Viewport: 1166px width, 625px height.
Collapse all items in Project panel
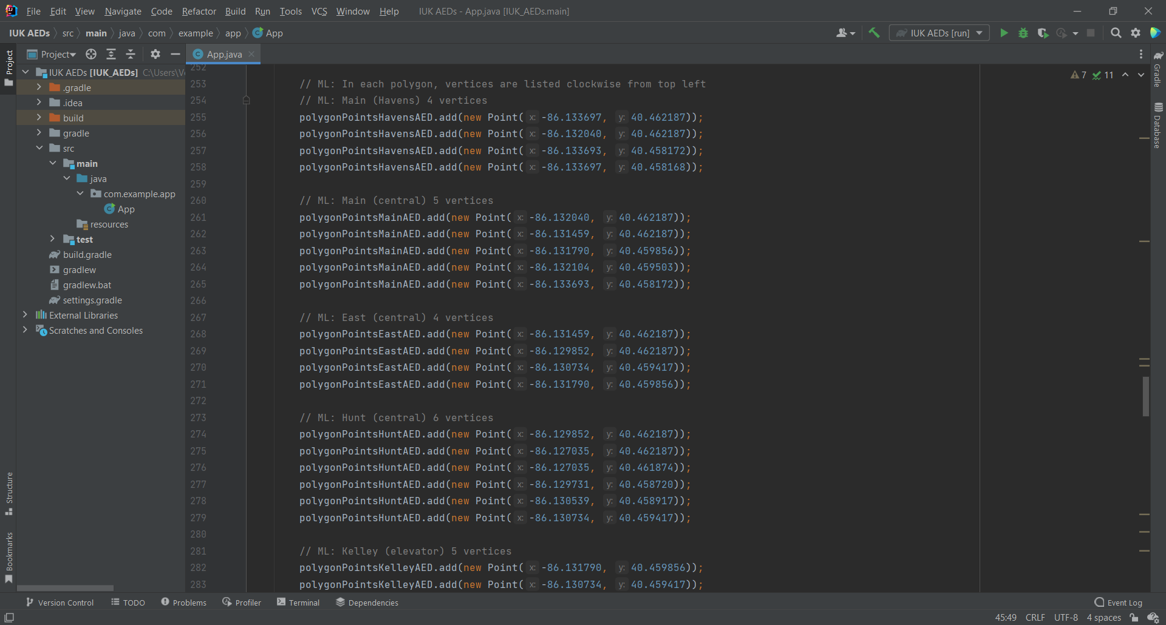point(131,55)
